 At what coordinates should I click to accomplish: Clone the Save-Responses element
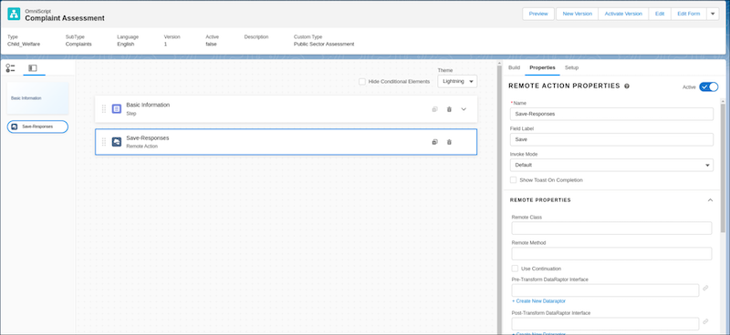coord(435,142)
